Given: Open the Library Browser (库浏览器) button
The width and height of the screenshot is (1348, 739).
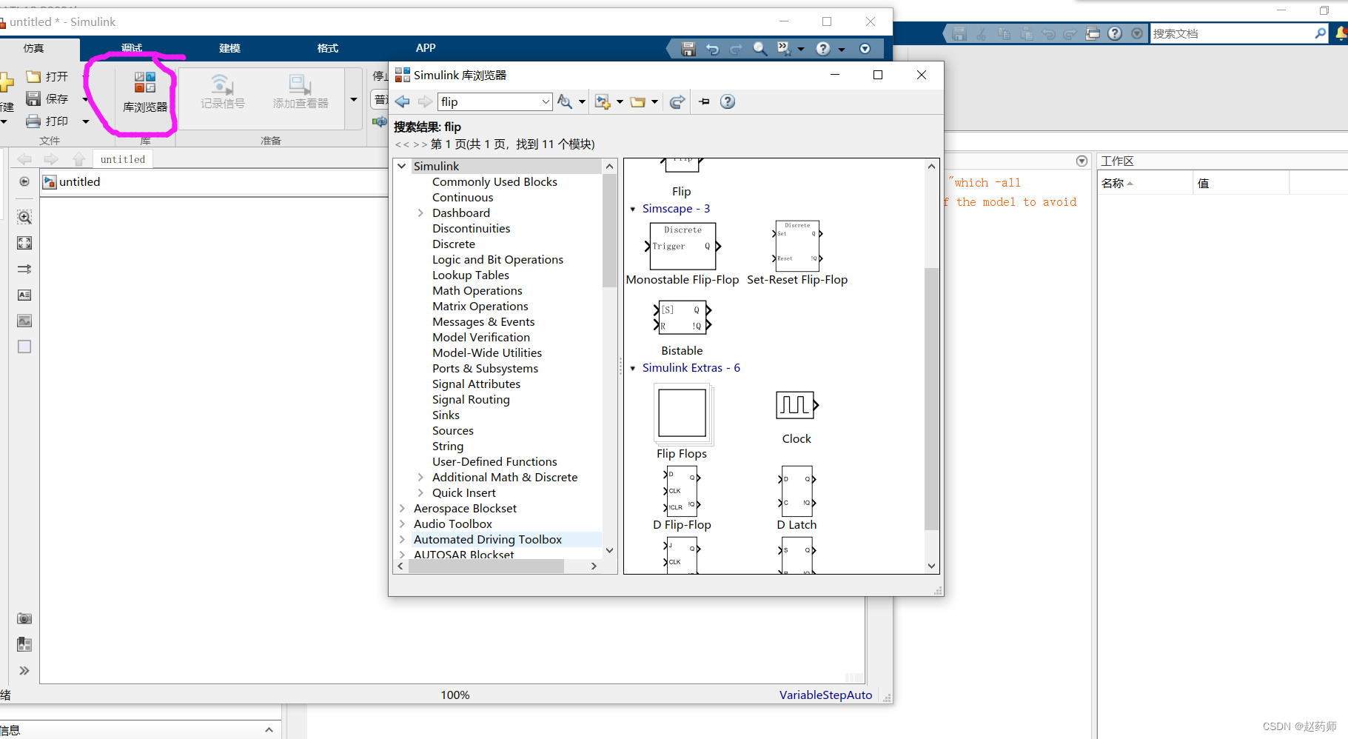Looking at the screenshot, I should pyautogui.click(x=145, y=93).
